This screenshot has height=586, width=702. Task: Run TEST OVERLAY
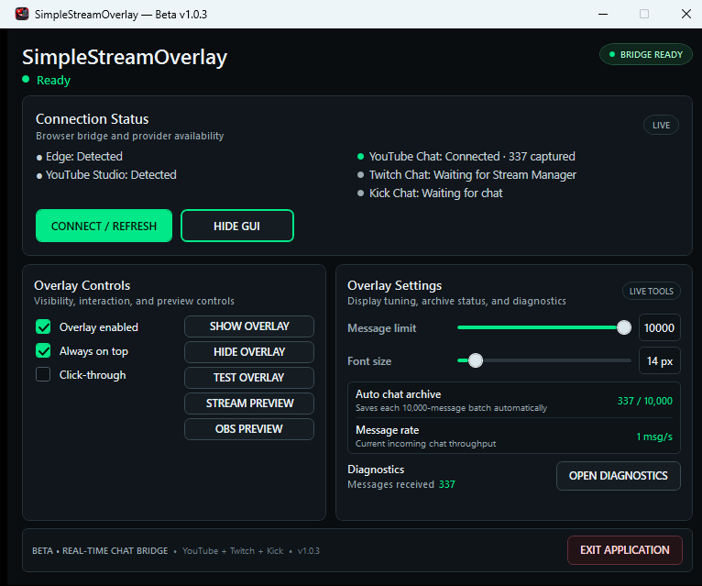tap(249, 378)
